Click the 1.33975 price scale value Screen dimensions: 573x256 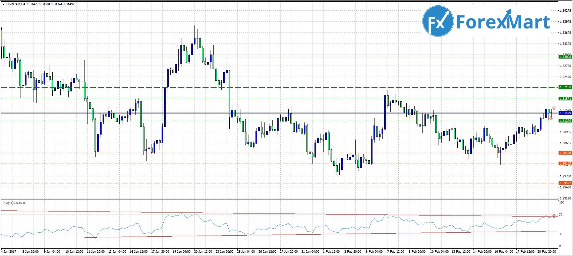click(566, 22)
